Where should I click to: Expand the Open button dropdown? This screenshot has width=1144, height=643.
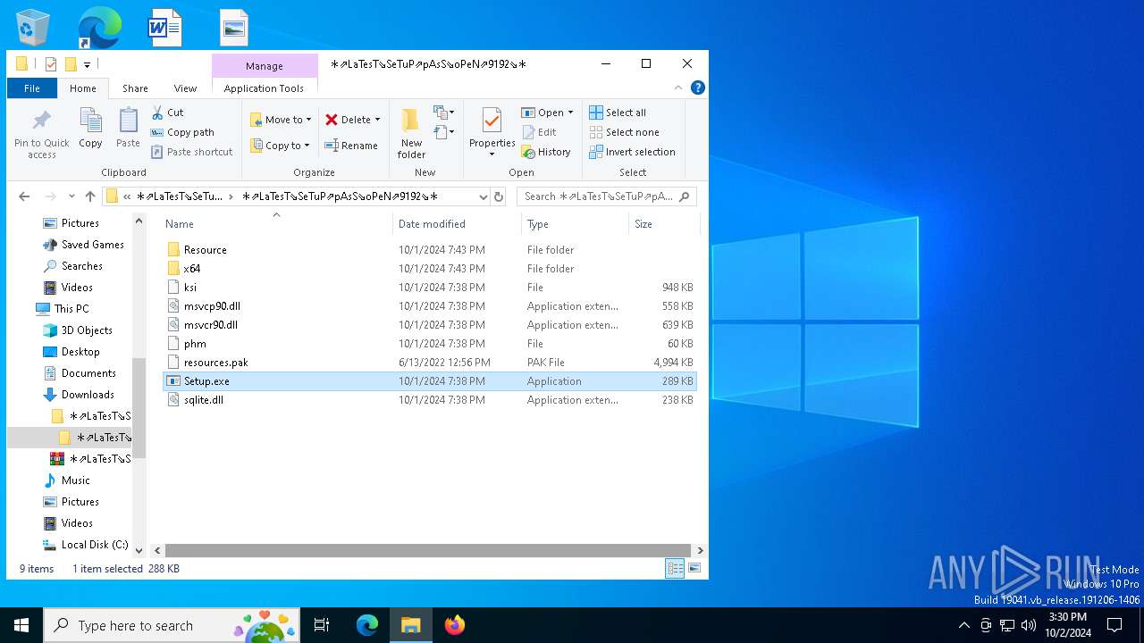(570, 113)
